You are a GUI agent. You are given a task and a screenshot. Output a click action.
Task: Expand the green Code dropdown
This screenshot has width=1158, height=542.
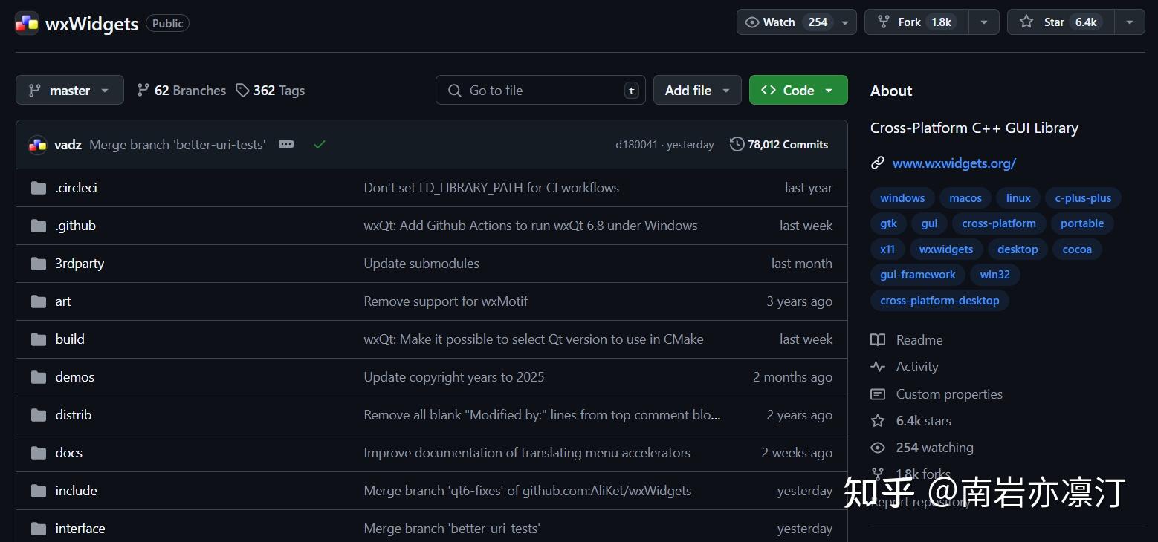pyautogui.click(x=829, y=90)
